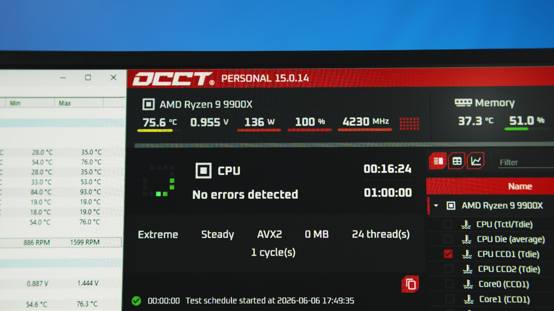Image resolution: width=554 pixels, height=311 pixels.
Task: Enable the CPU (Tctl/Tdie) checkbox
Action: tap(447, 224)
